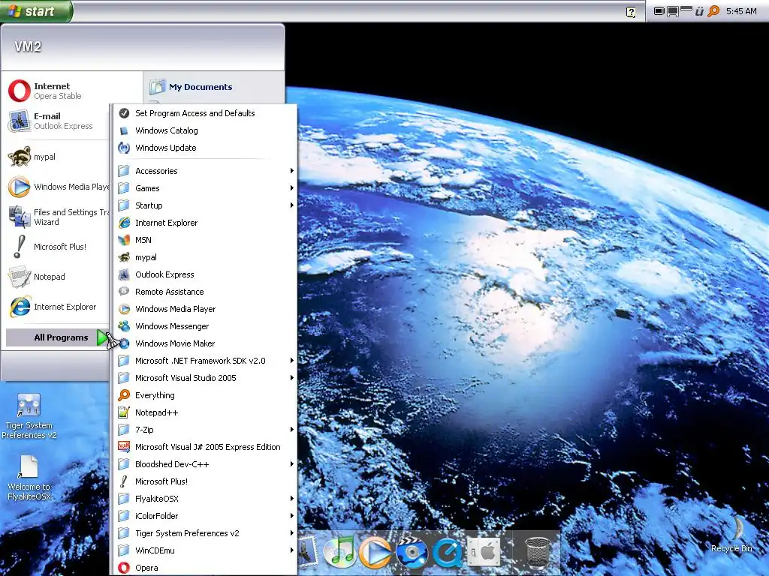Viewport: 769px width, 576px height.
Task: Click the Everything search tray icon
Action: [713, 10]
